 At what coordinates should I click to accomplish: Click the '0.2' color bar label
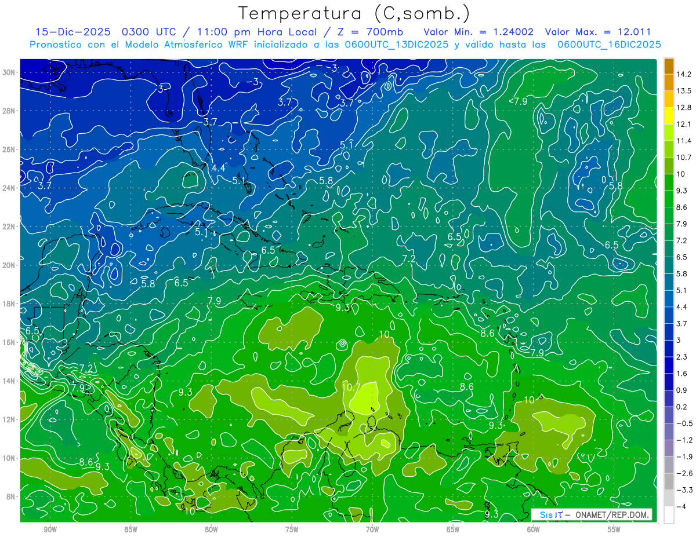coord(681,407)
